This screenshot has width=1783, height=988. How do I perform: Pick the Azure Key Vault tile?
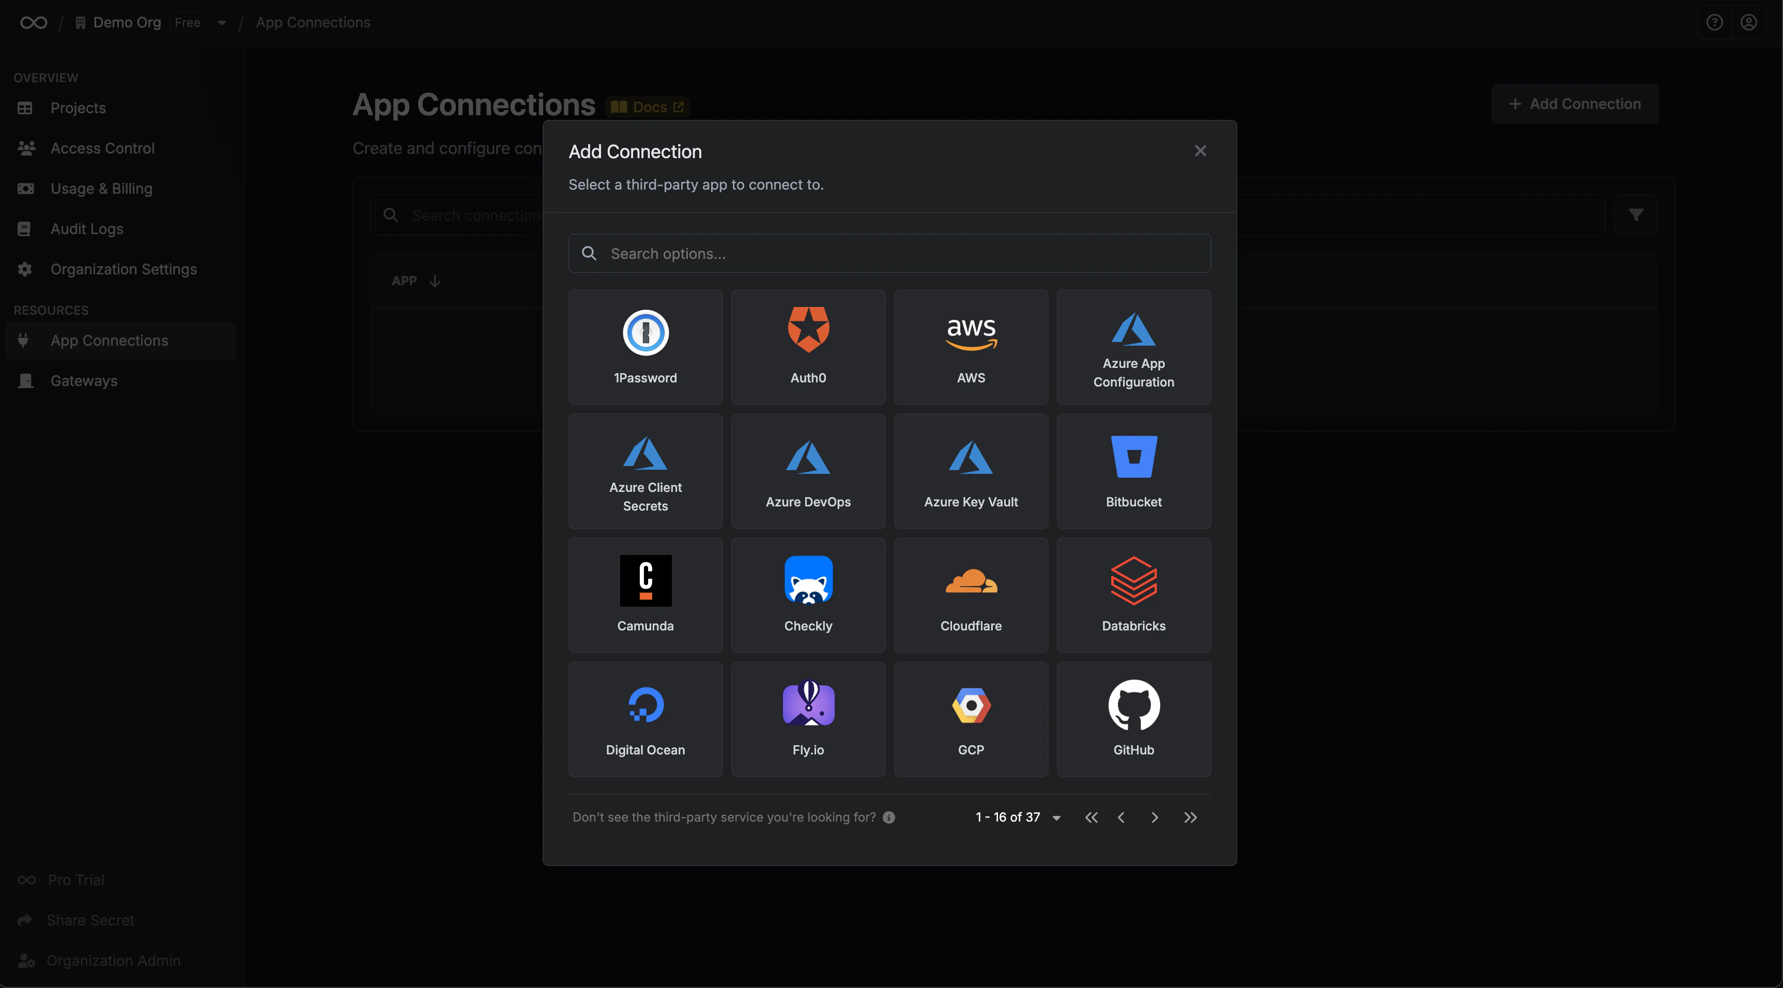pyautogui.click(x=971, y=471)
